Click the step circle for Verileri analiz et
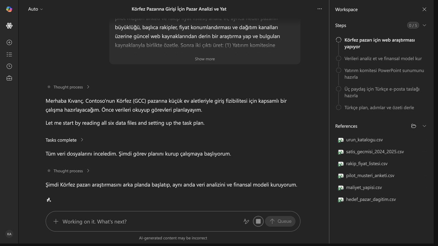This screenshot has height=246, width=438. (338, 58)
